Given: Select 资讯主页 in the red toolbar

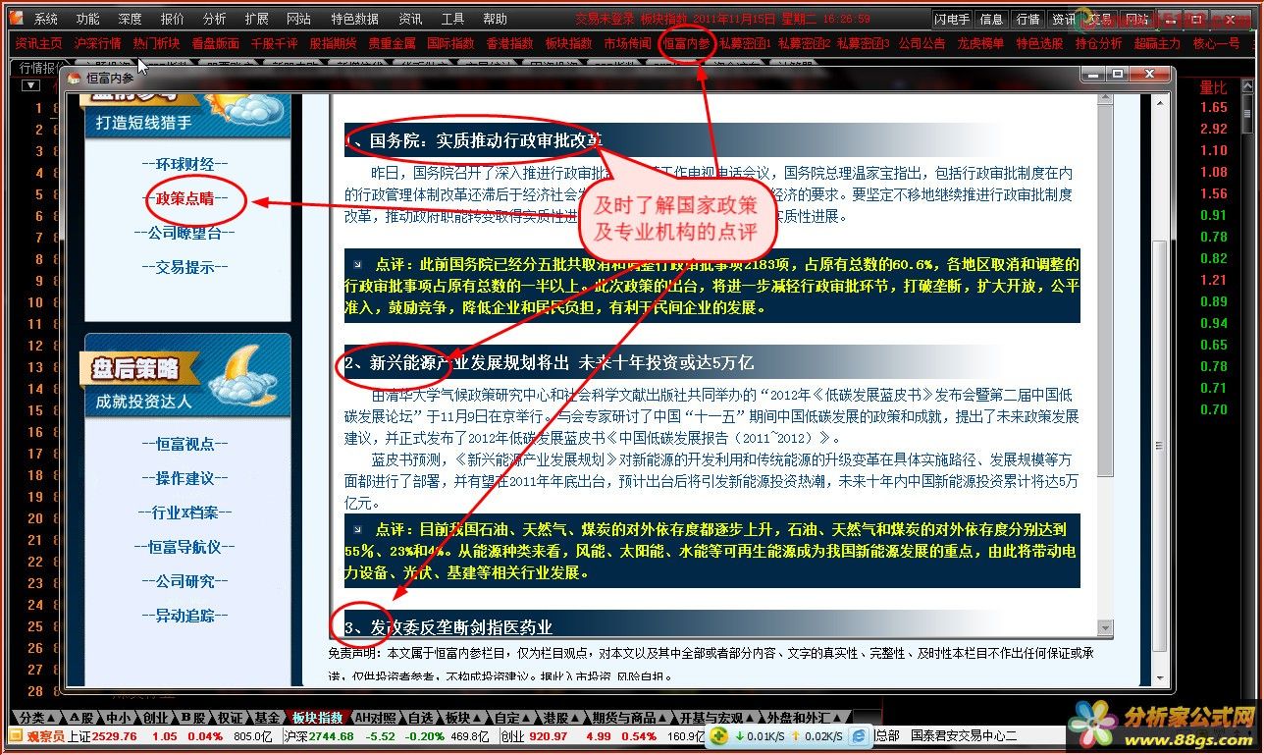Looking at the screenshot, I should (x=38, y=43).
